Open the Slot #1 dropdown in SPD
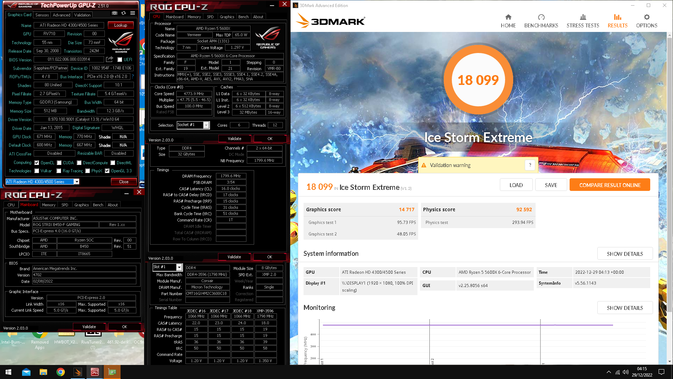 click(x=179, y=267)
